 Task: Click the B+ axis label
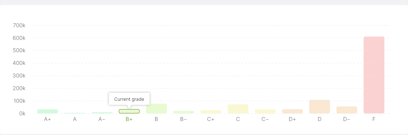click(x=129, y=119)
